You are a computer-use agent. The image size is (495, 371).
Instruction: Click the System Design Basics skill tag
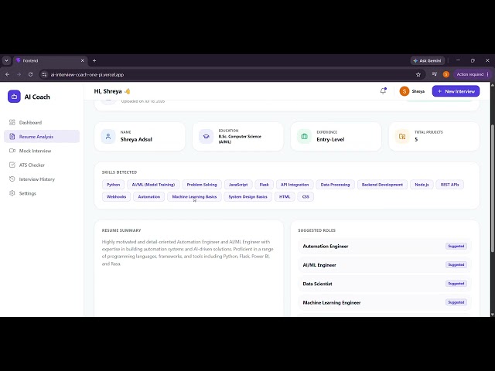coord(247,196)
